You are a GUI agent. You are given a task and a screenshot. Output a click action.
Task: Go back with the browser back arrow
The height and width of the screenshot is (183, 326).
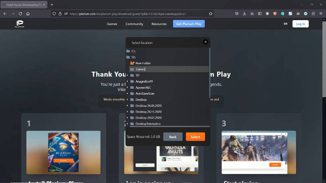click(5, 14)
